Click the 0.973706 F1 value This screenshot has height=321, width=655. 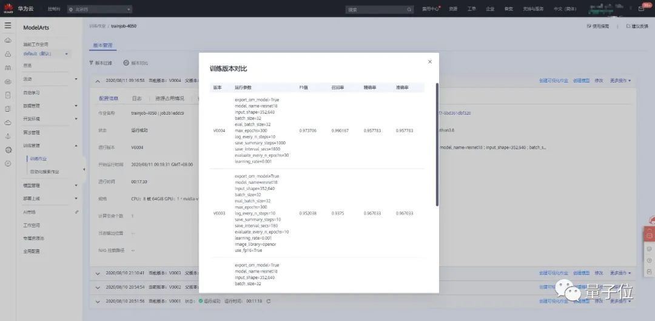(307, 131)
